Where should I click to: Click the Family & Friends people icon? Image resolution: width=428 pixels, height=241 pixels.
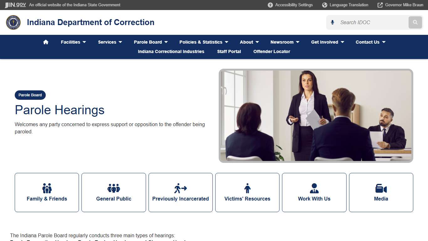[47, 188]
